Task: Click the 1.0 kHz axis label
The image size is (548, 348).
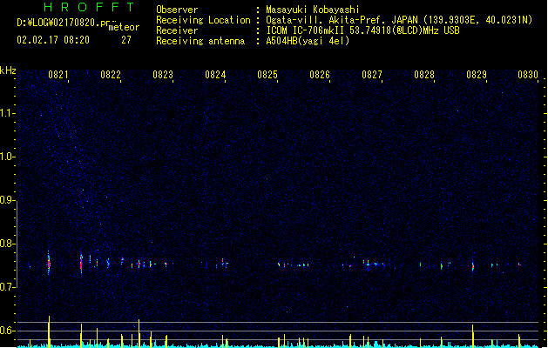Action: click(7, 157)
